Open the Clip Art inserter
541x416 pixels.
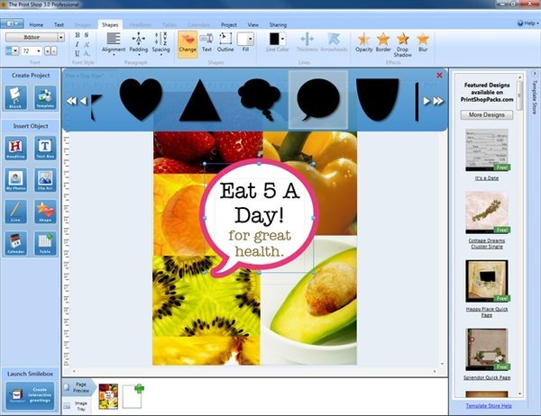[45, 179]
